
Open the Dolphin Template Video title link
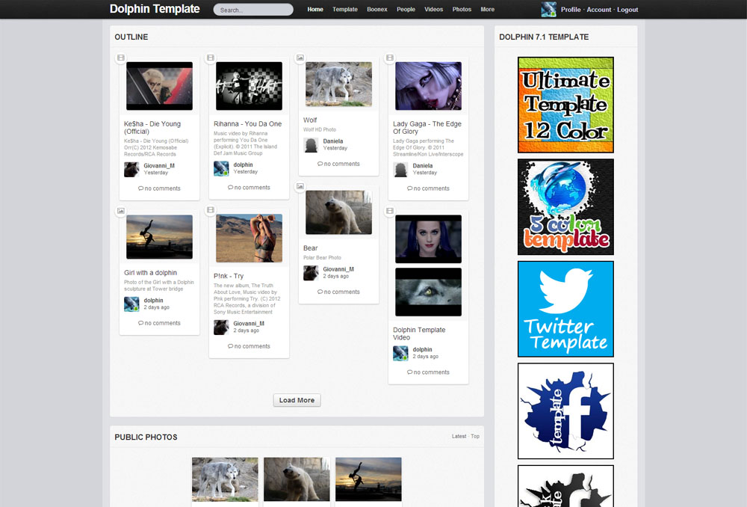point(419,334)
